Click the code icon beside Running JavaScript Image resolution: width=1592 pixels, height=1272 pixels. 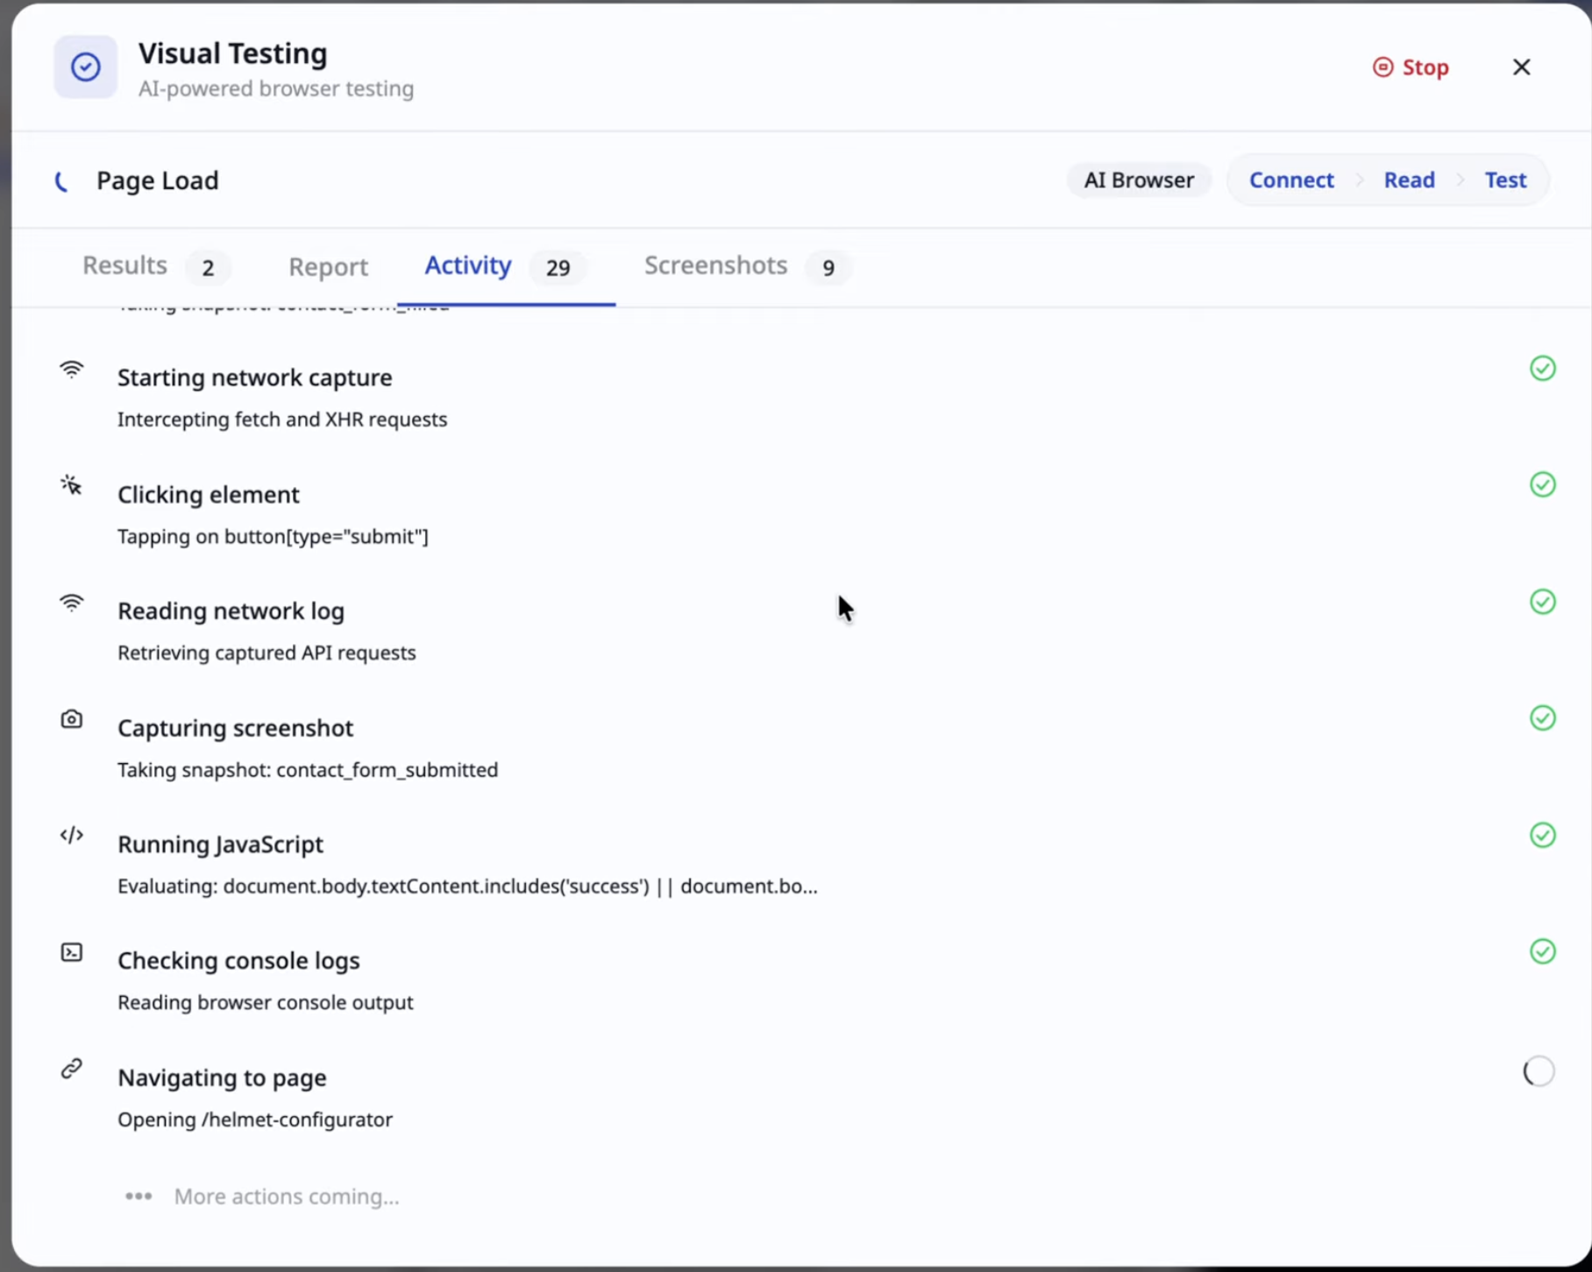click(x=72, y=835)
